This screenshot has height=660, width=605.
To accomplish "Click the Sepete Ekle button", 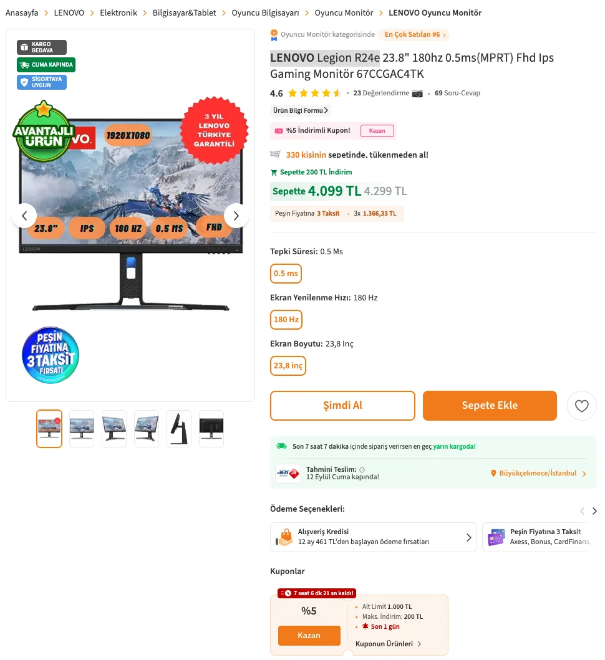I will 490,406.
